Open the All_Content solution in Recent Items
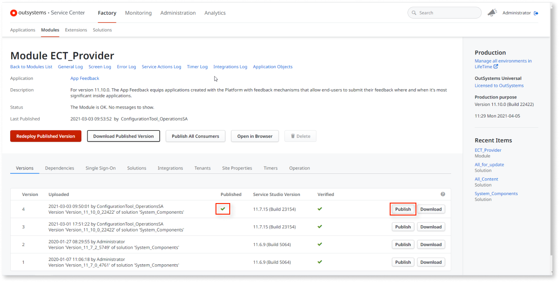Screen dimensions: 559x282 point(486,179)
